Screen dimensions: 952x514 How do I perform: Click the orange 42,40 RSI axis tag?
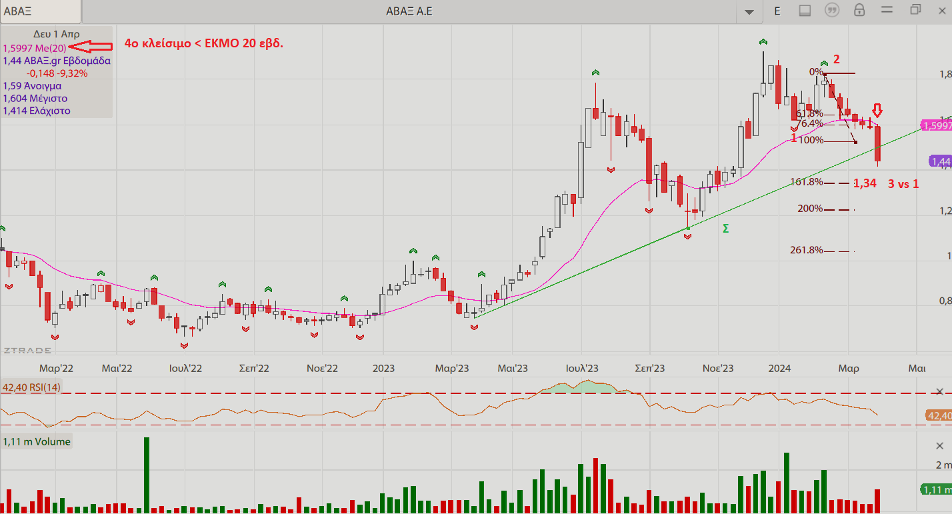pyautogui.click(x=939, y=416)
